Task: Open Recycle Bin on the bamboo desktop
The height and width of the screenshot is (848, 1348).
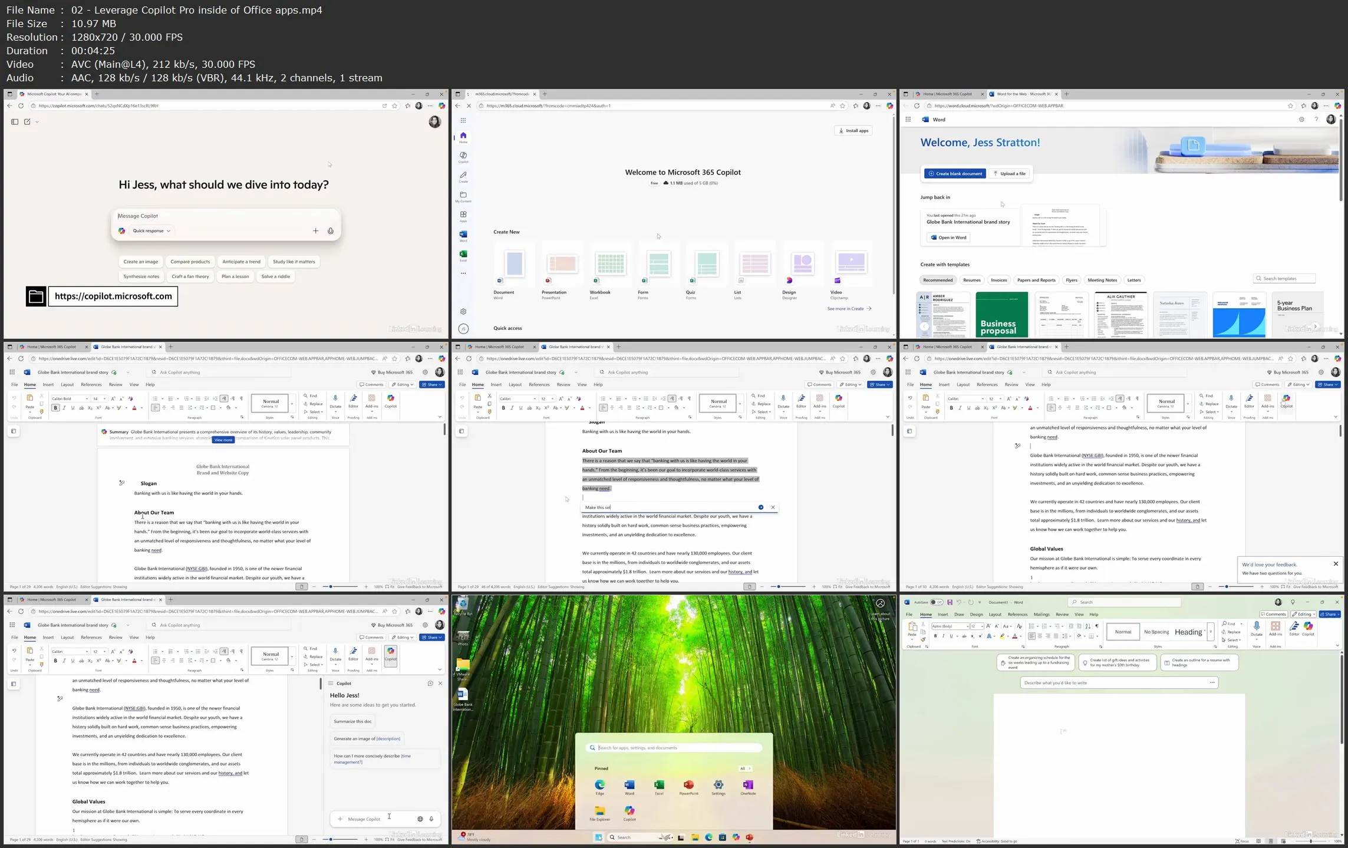Action: click(x=463, y=606)
